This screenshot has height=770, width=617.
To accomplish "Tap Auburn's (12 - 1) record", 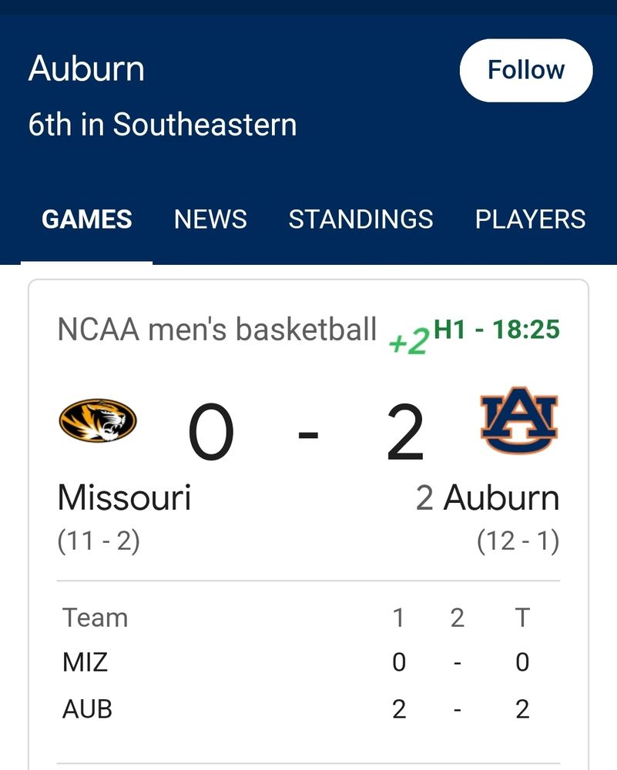I will click(518, 541).
